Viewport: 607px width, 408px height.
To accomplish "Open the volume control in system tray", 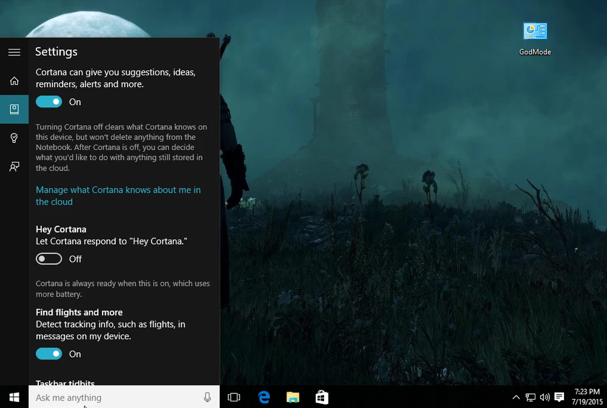I will 544,398.
